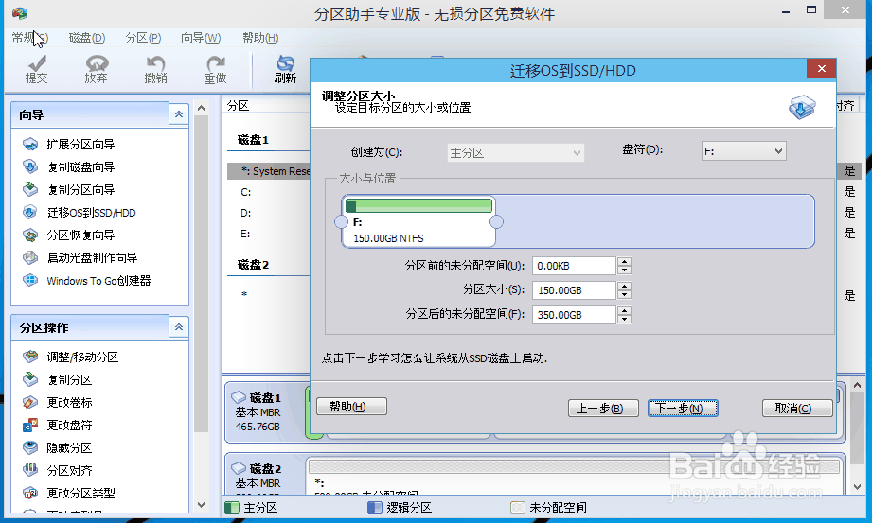
Task: Select 更改盘符 operation
Action: [x=69, y=426]
